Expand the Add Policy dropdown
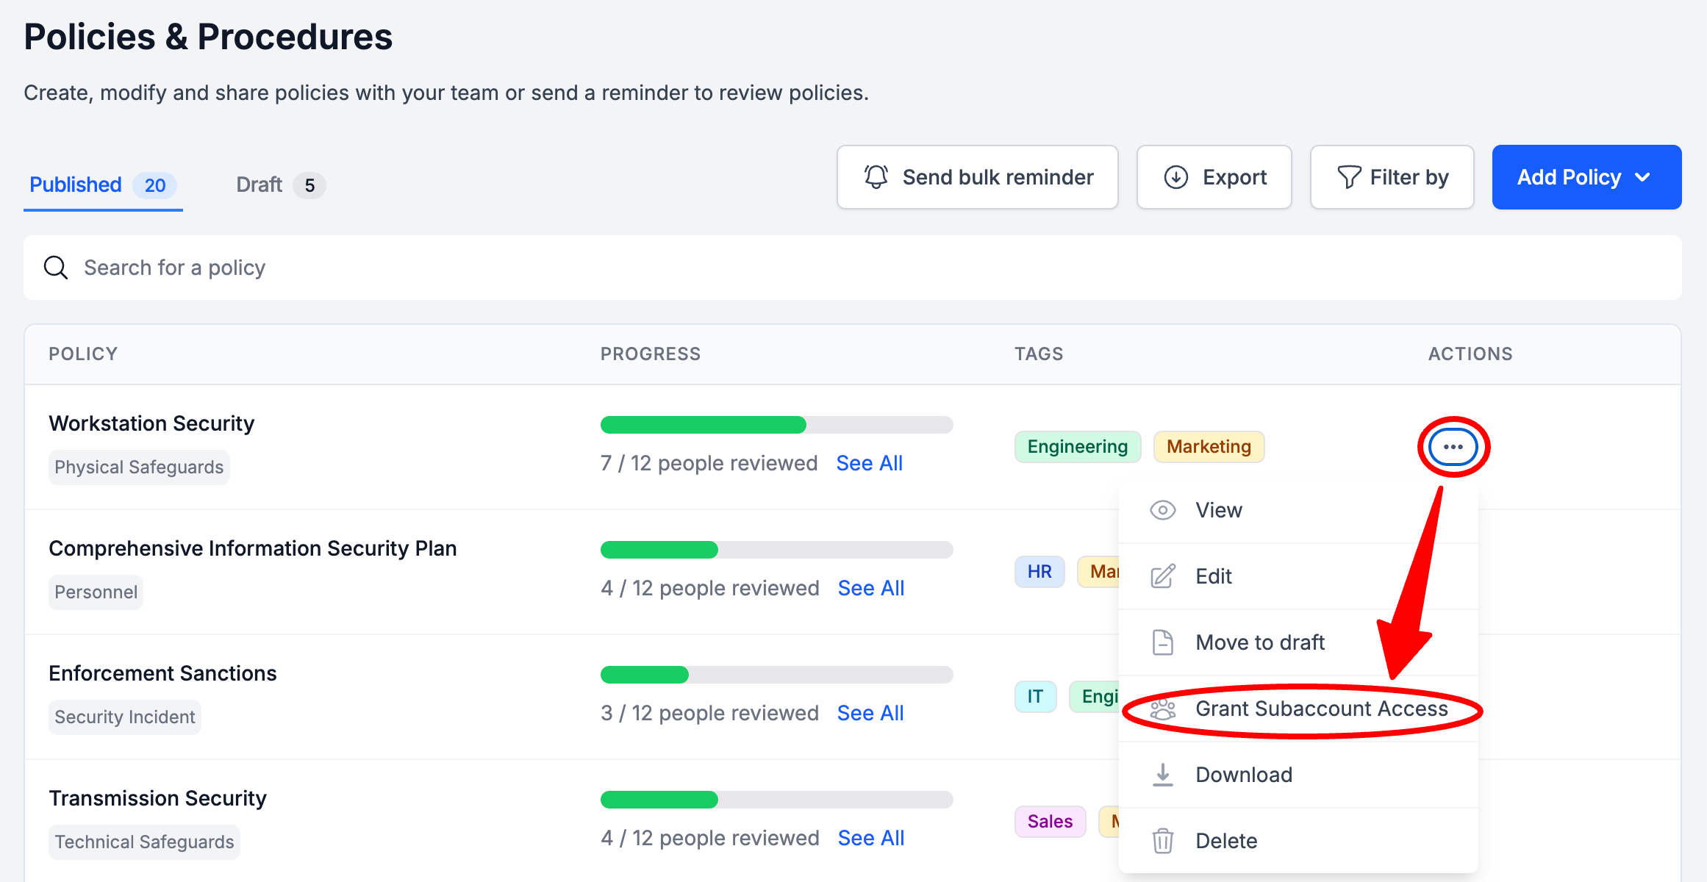This screenshot has height=882, width=1707. pyautogui.click(x=1586, y=177)
